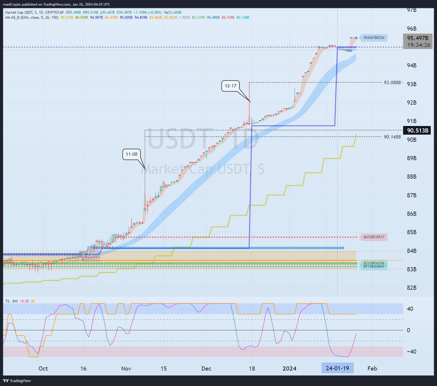Click the 84.729B red legend value
Screen dimensions: 437x386
click(x=228, y=18)
